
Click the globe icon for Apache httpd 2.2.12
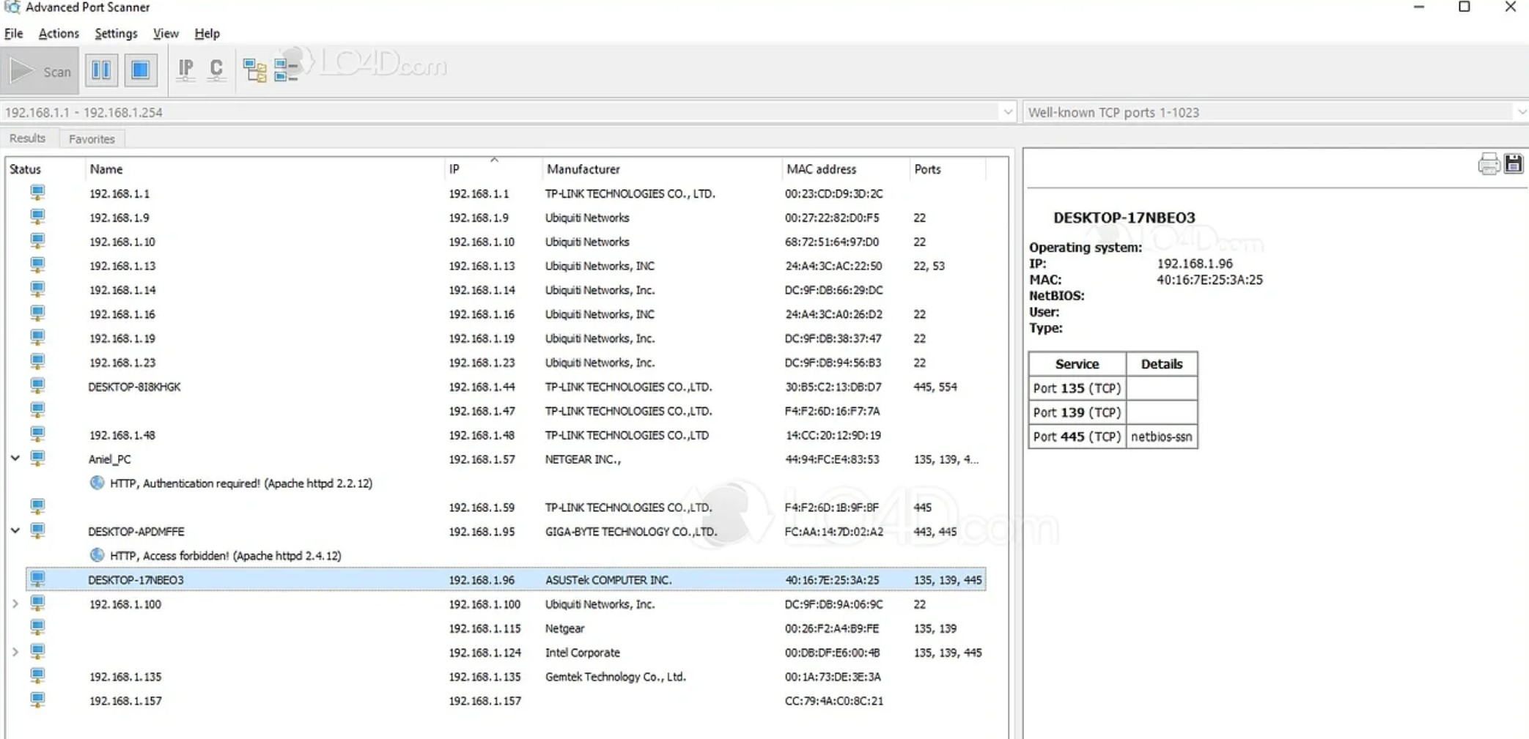click(97, 483)
